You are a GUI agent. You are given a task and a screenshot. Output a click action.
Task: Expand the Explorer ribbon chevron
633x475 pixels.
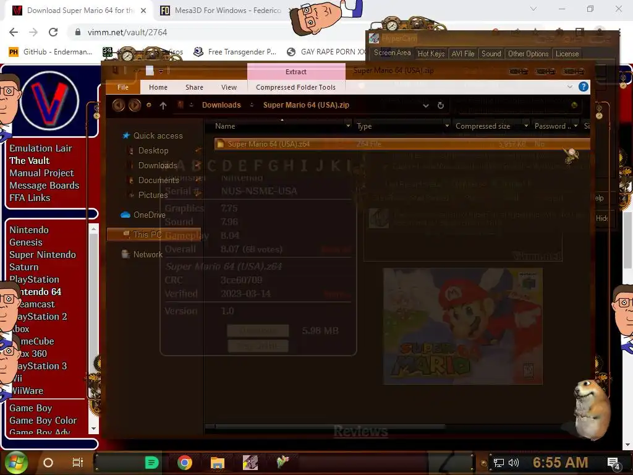click(569, 87)
